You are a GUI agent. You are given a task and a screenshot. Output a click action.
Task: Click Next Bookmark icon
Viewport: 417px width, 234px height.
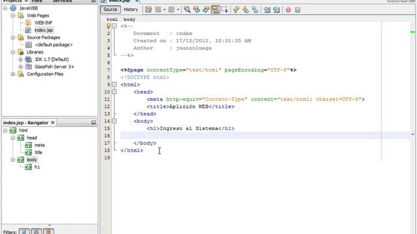tap(246, 10)
